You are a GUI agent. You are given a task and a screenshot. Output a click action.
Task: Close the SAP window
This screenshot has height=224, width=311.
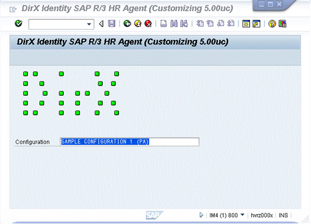279,4
